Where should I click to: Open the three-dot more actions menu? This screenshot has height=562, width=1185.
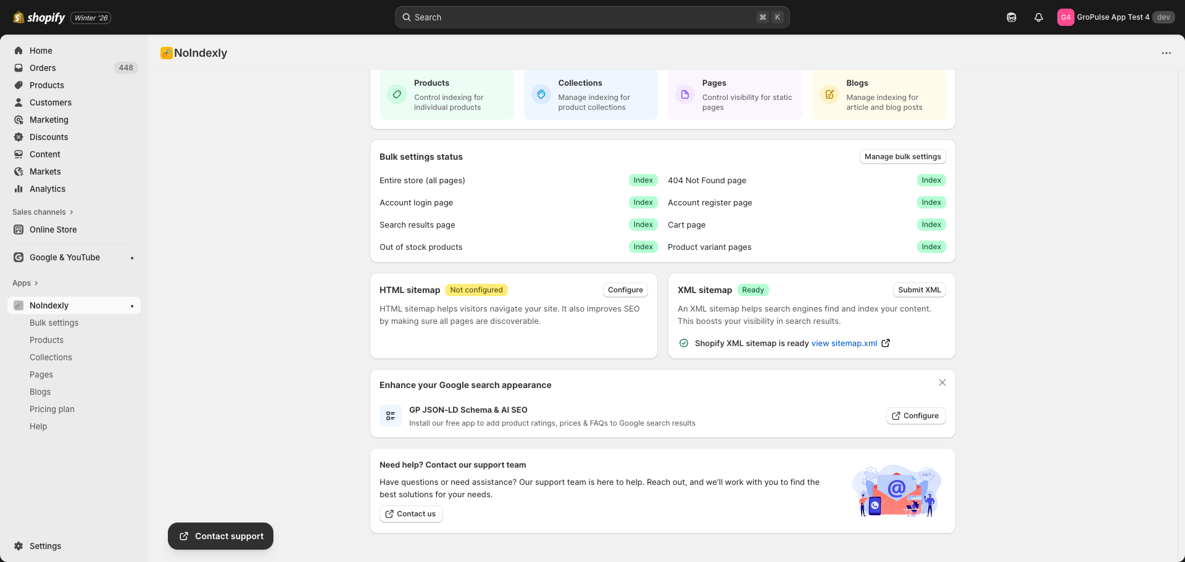[x=1166, y=53]
